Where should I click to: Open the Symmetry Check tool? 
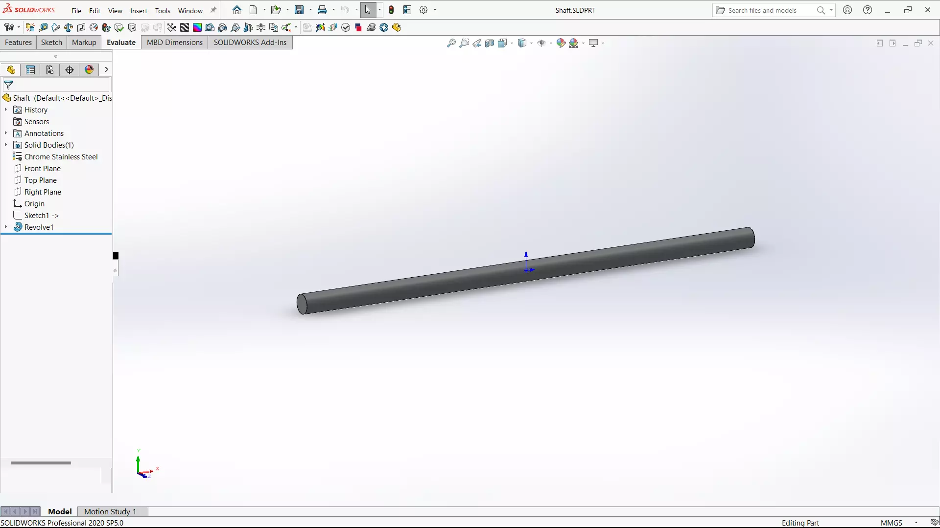click(x=248, y=27)
